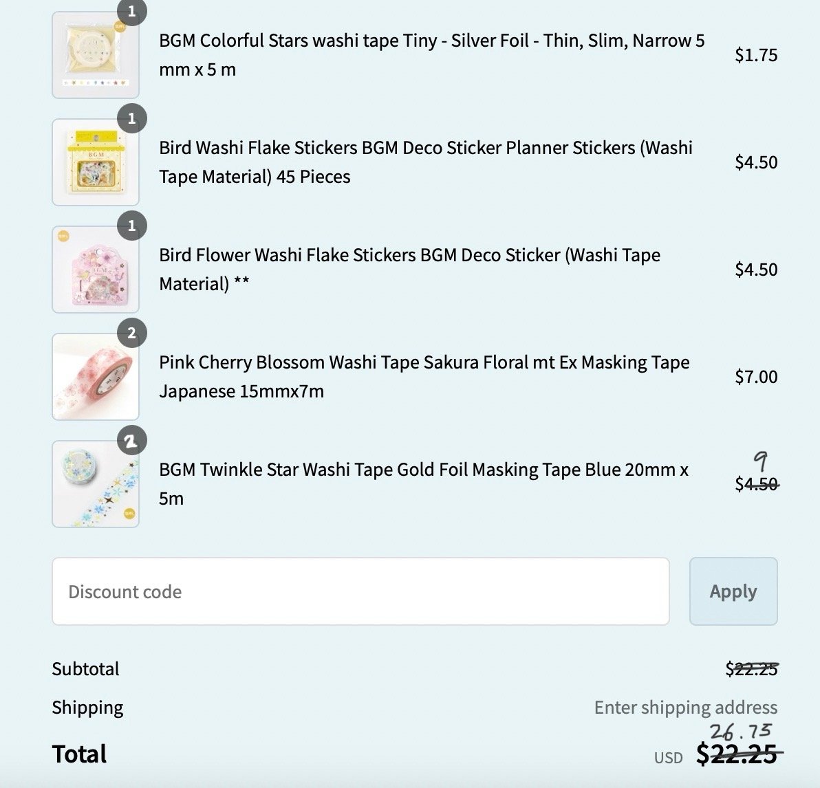Select the Pink Cherry Blossom tape thumbnail
Screen dimensions: 820x788
96,377
